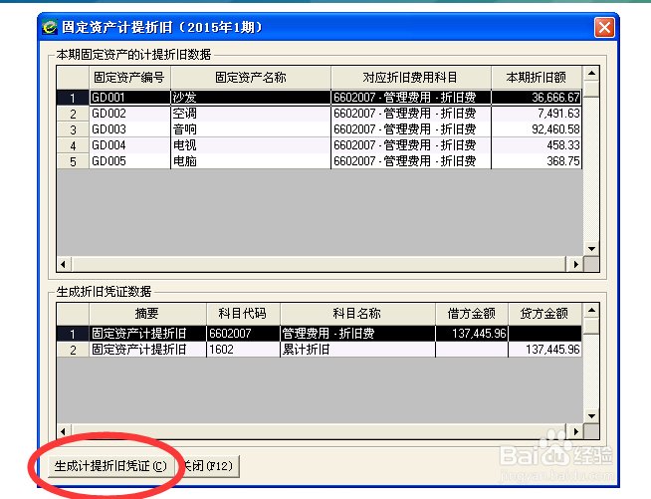Click the depreciation amount 368.75
The image size is (651, 499).
coord(537,161)
